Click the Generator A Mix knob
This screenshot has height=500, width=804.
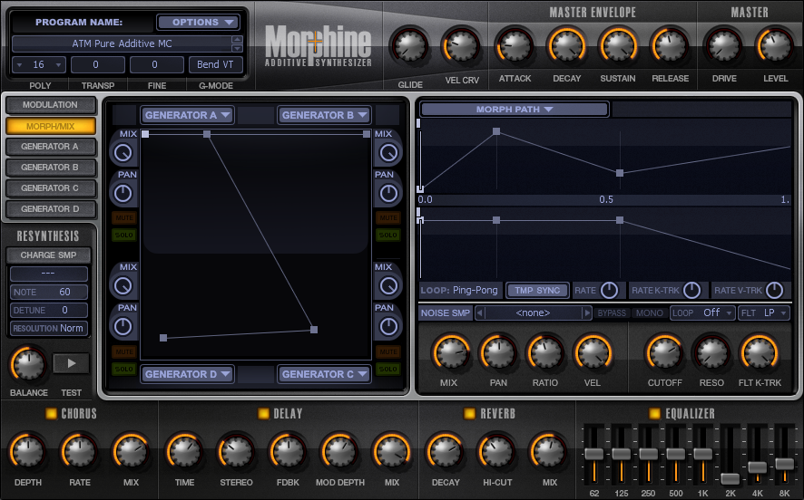coord(123,152)
